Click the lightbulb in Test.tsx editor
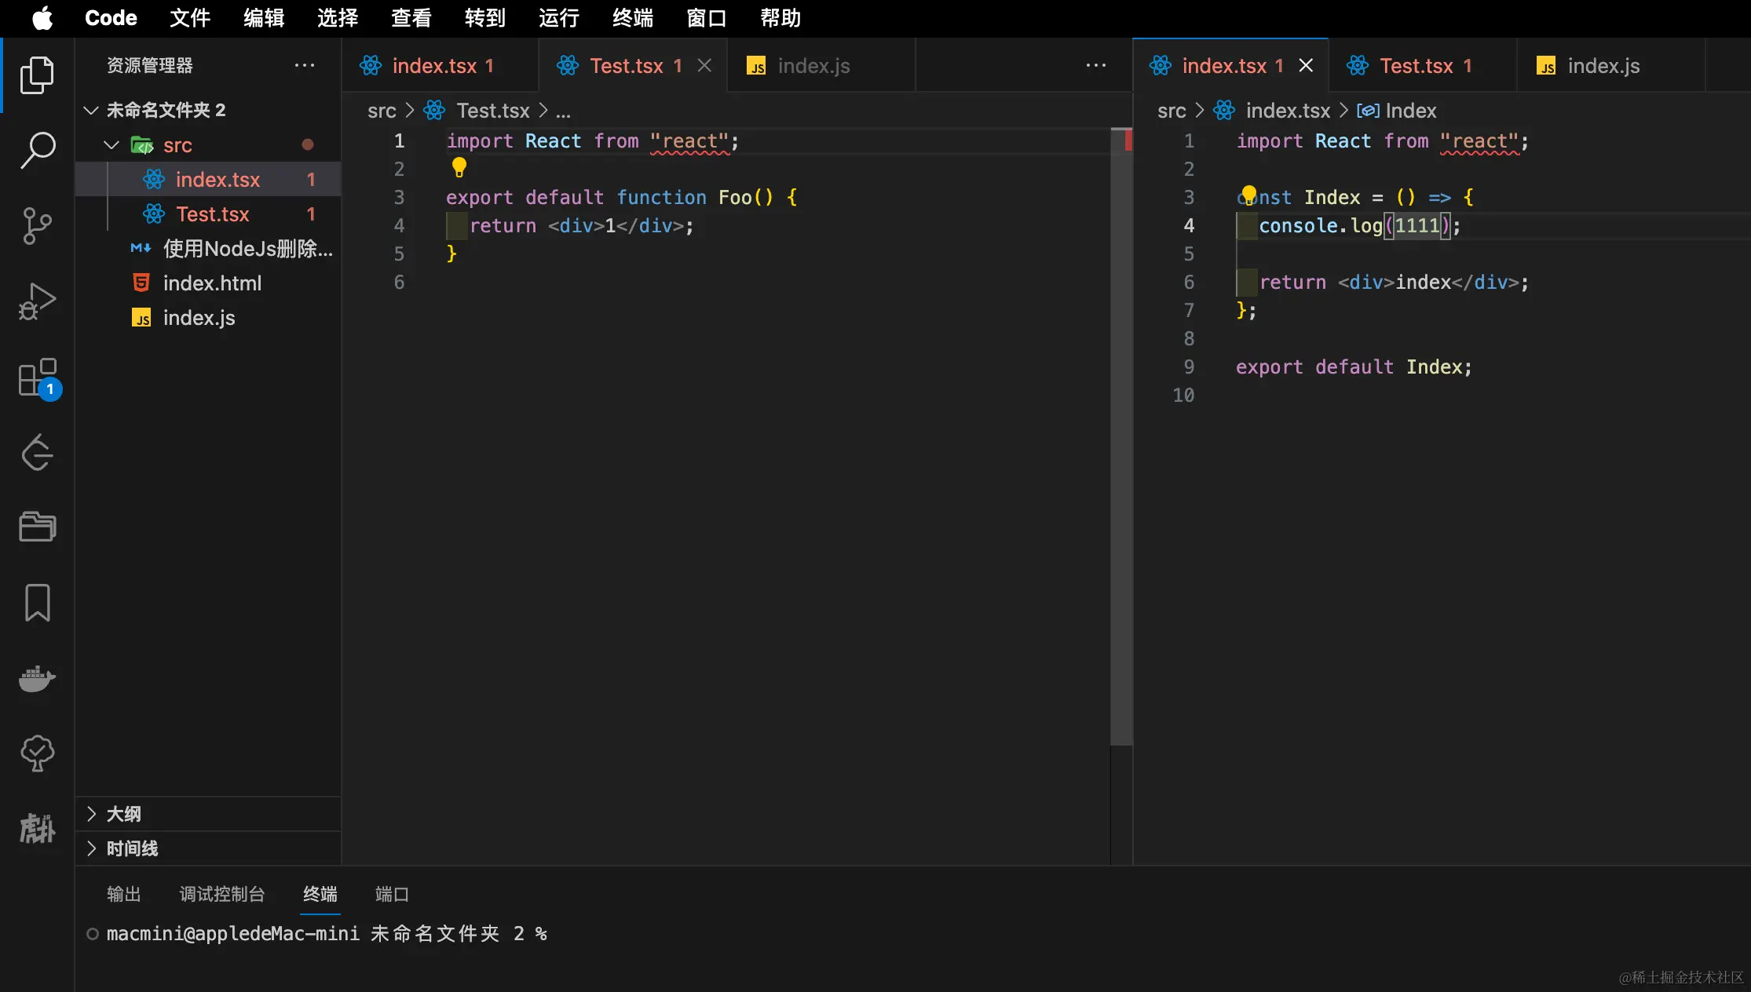 tap(459, 167)
